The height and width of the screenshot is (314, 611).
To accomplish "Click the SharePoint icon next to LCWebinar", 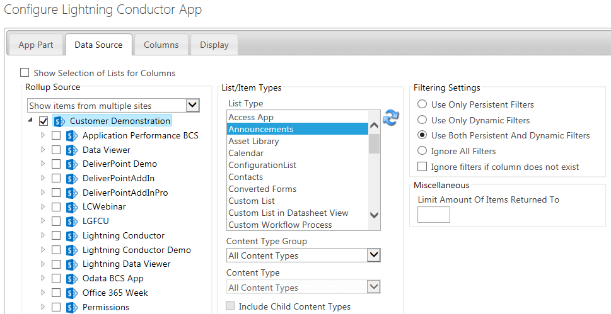I will (x=72, y=207).
